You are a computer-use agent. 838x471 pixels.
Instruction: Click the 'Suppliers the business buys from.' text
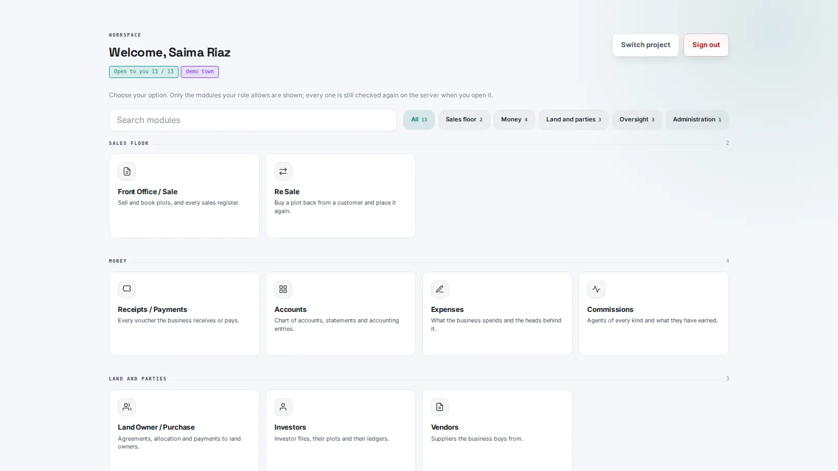click(477, 439)
